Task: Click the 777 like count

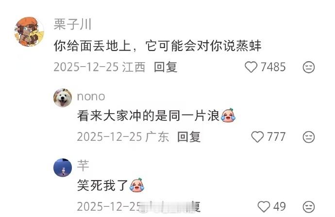Action: click(x=276, y=137)
